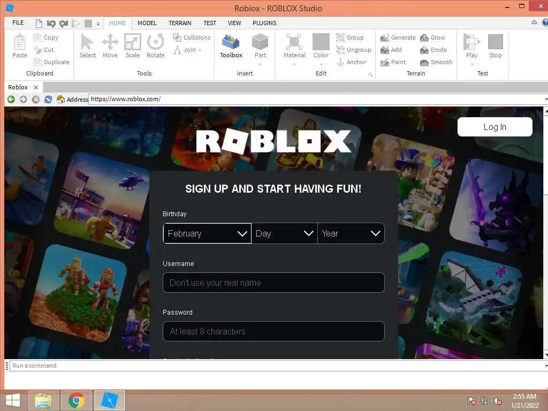Select the Paste tool in Clipboard
Image resolution: width=548 pixels, height=411 pixels.
(x=20, y=46)
